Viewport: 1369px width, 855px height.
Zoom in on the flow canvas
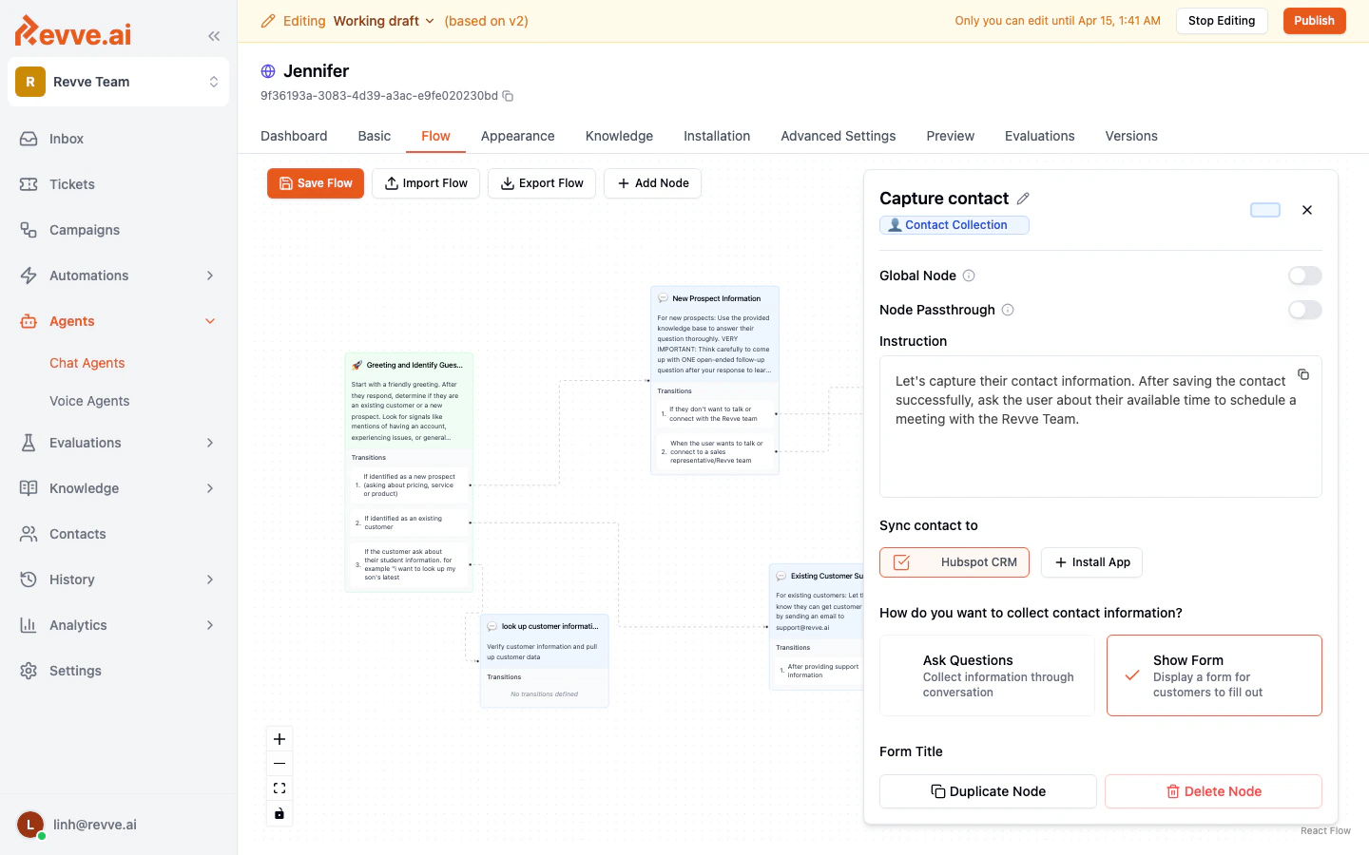pyautogui.click(x=280, y=739)
